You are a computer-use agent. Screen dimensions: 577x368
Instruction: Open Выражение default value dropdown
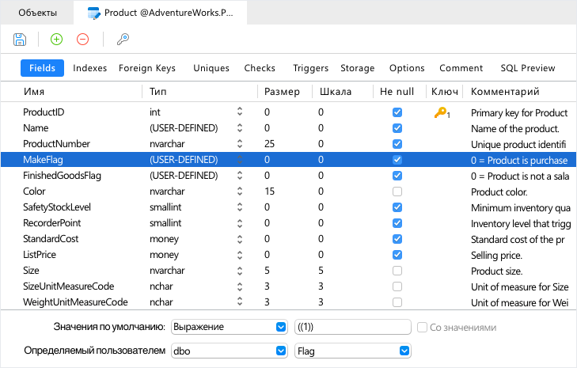coord(281,327)
